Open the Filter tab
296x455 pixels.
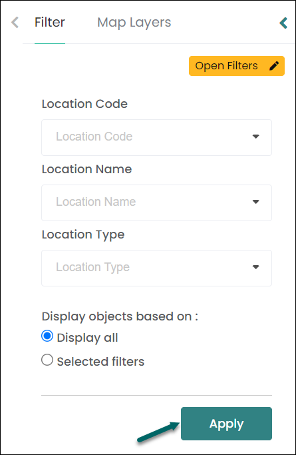point(50,23)
